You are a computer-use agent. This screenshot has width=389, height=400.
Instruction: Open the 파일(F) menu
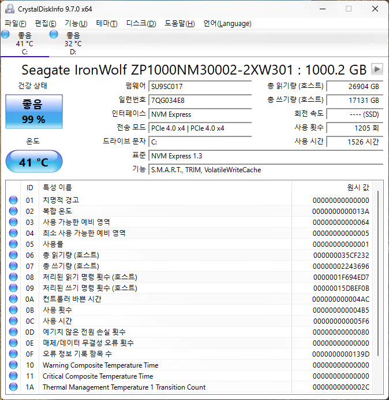point(16,24)
